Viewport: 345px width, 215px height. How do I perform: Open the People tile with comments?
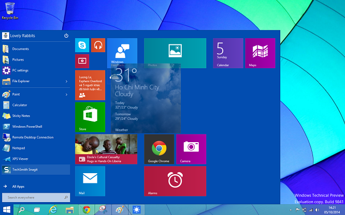tap(90, 85)
